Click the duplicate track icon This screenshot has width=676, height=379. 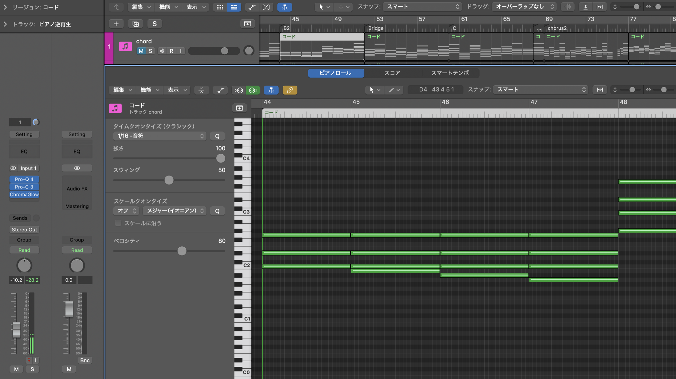click(136, 24)
